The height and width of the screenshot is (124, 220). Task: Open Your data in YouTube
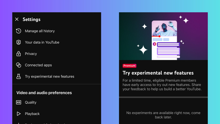(x=56, y=42)
